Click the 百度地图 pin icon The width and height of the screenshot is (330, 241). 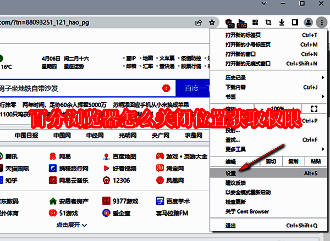point(106,156)
